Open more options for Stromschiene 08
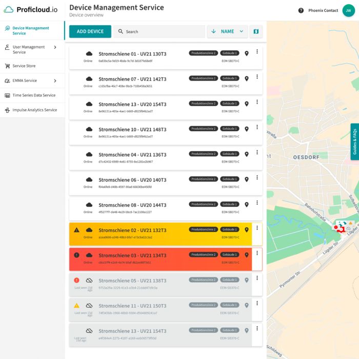 click(x=257, y=203)
